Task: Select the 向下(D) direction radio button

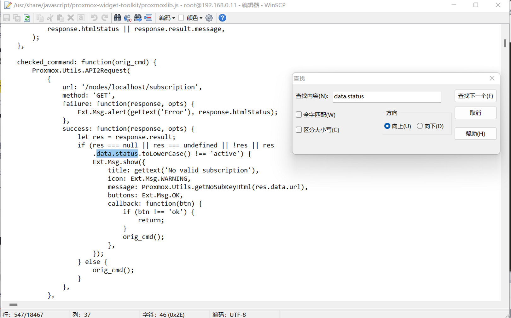Action: click(x=420, y=126)
